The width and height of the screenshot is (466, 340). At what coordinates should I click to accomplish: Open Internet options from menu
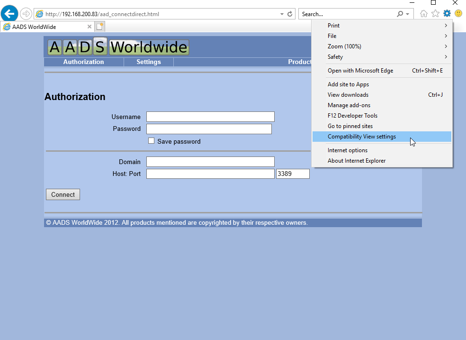click(348, 150)
